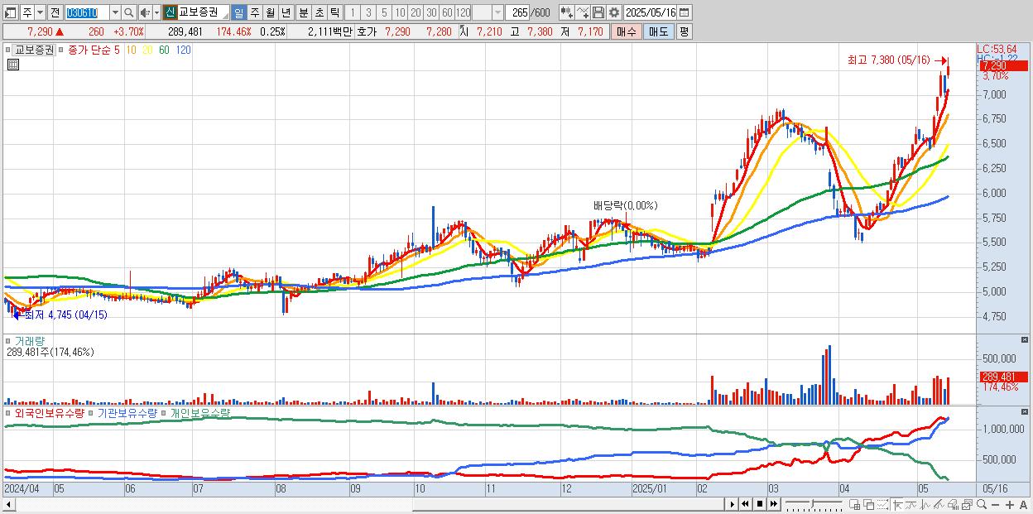Select the 년 yearly period toggle

coord(286,12)
